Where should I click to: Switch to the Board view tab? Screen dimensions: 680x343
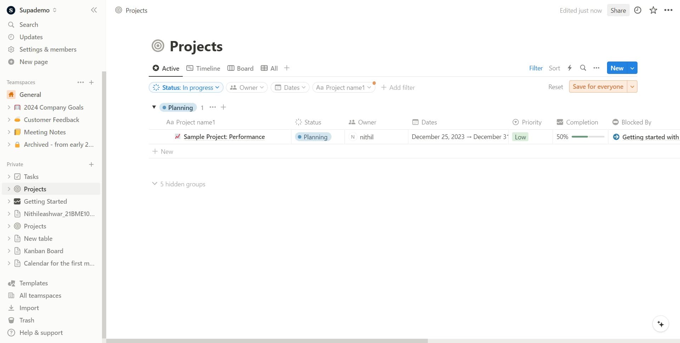tap(240, 68)
